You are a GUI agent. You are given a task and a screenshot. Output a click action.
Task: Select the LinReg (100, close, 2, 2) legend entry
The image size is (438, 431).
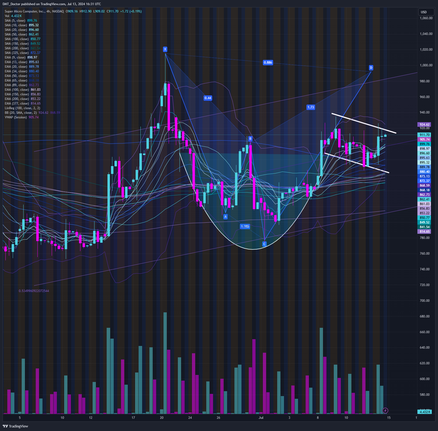(x=22, y=108)
